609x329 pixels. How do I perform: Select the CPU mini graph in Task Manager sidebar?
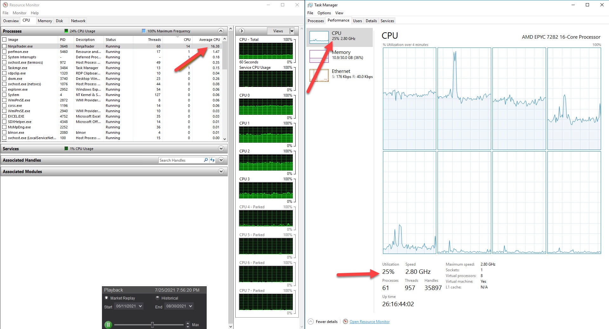[x=319, y=37]
